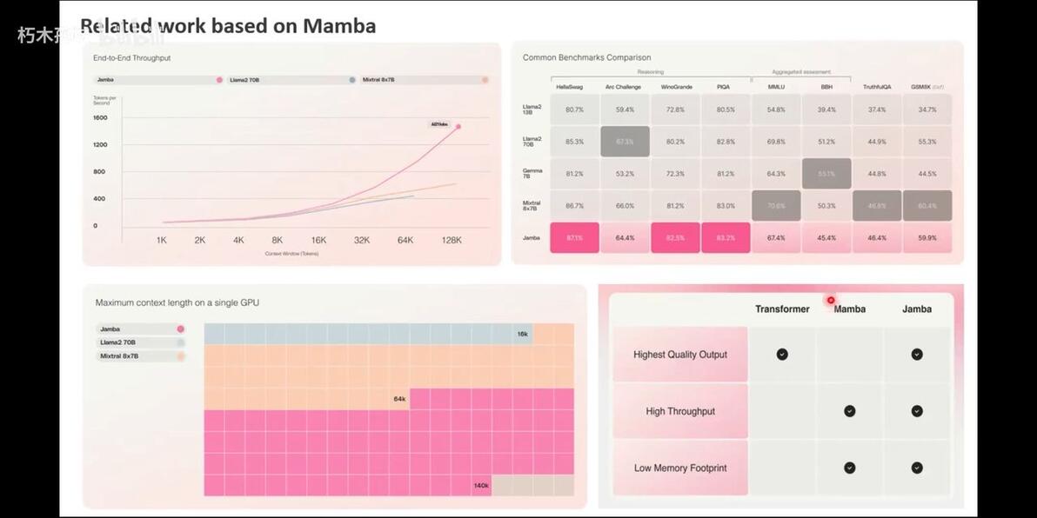Viewport: 1037px width, 518px height.
Task: Select the Transformer column header
Action: 782,309
